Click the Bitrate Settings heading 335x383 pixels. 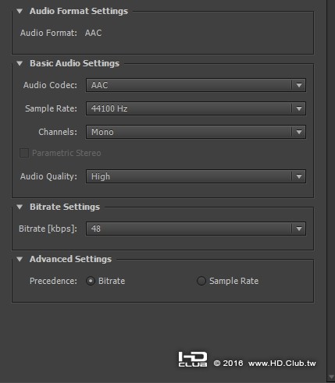(x=65, y=207)
